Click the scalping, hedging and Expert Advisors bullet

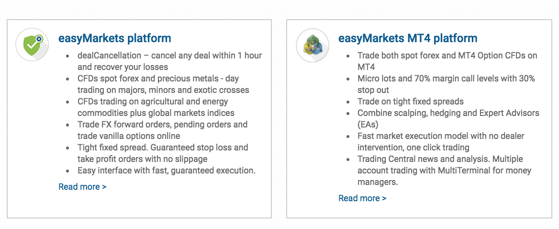coord(448,119)
